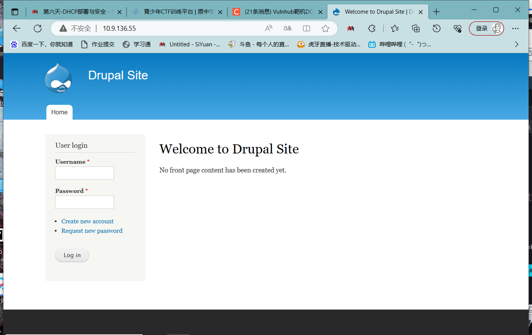Close the Welcome to Drupal Site tab

pyautogui.click(x=421, y=12)
